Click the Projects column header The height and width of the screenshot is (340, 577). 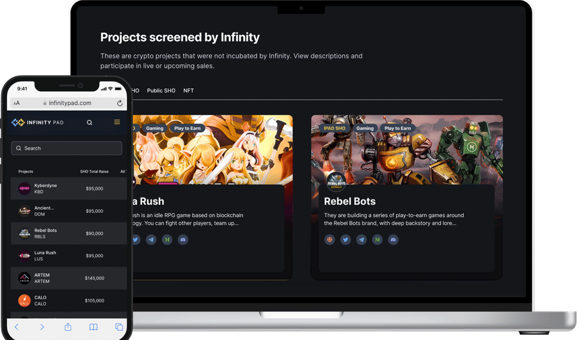(x=26, y=172)
